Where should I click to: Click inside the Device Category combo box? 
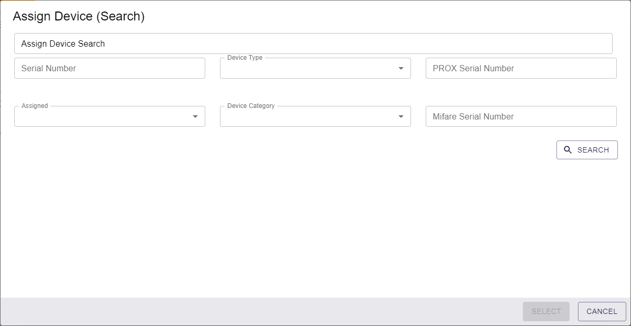point(307,117)
